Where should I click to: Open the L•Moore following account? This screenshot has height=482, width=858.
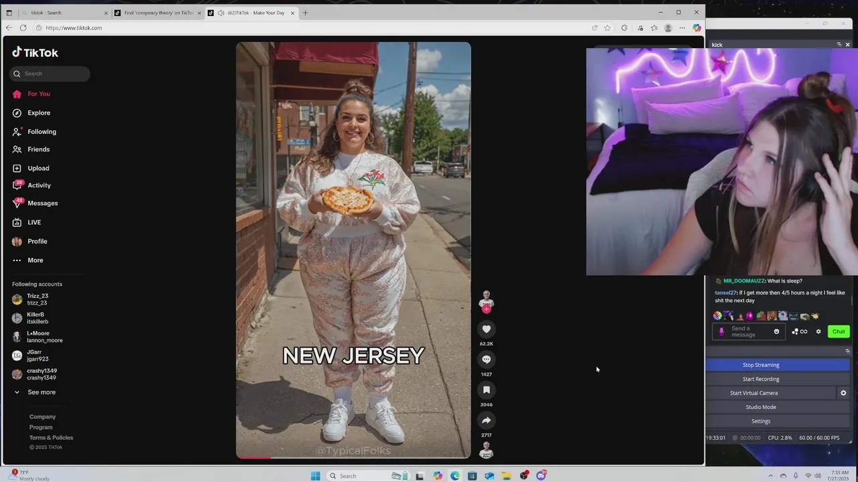tap(38, 337)
